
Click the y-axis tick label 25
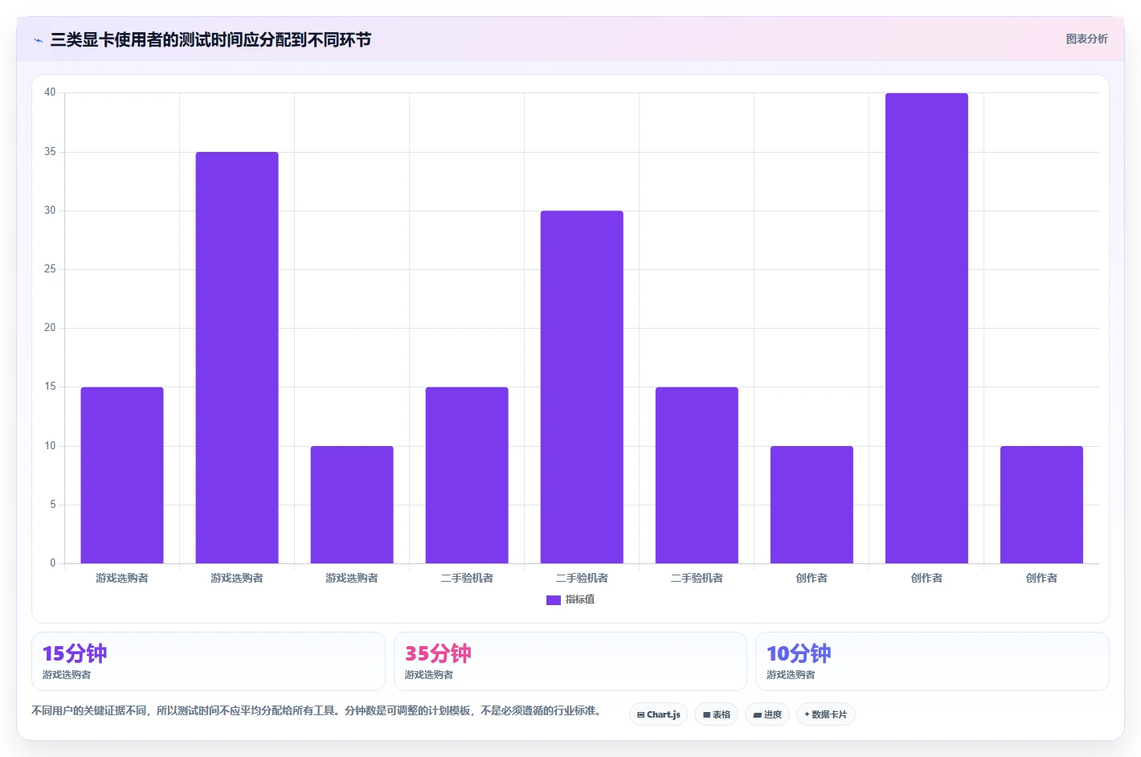(x=50, y=269)
